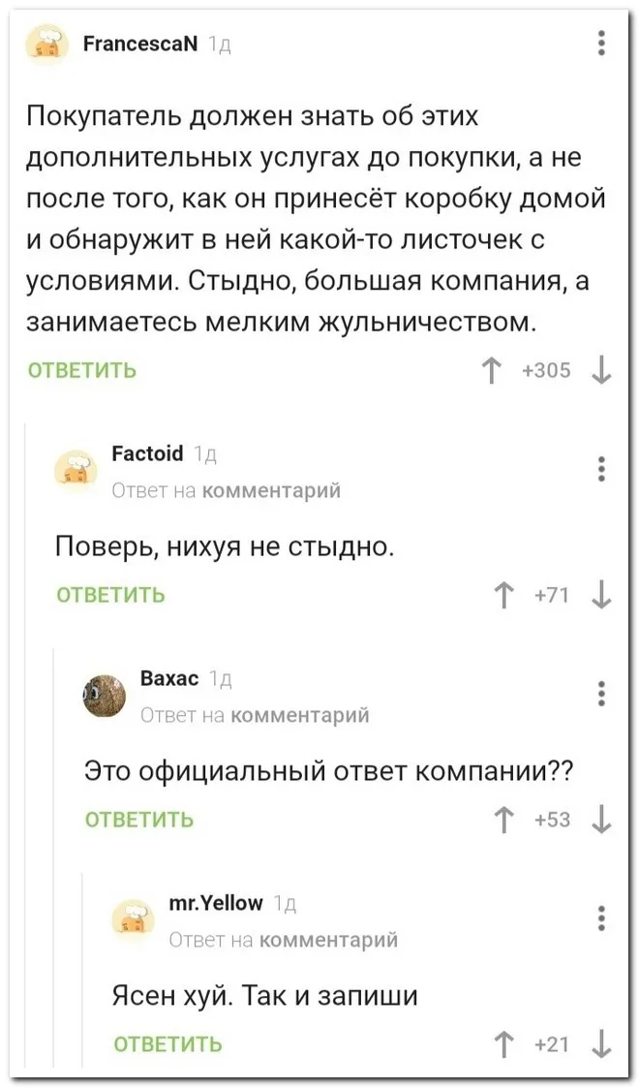
Task: Downvote FrancescaN's comment
Action: coord(600,370)
